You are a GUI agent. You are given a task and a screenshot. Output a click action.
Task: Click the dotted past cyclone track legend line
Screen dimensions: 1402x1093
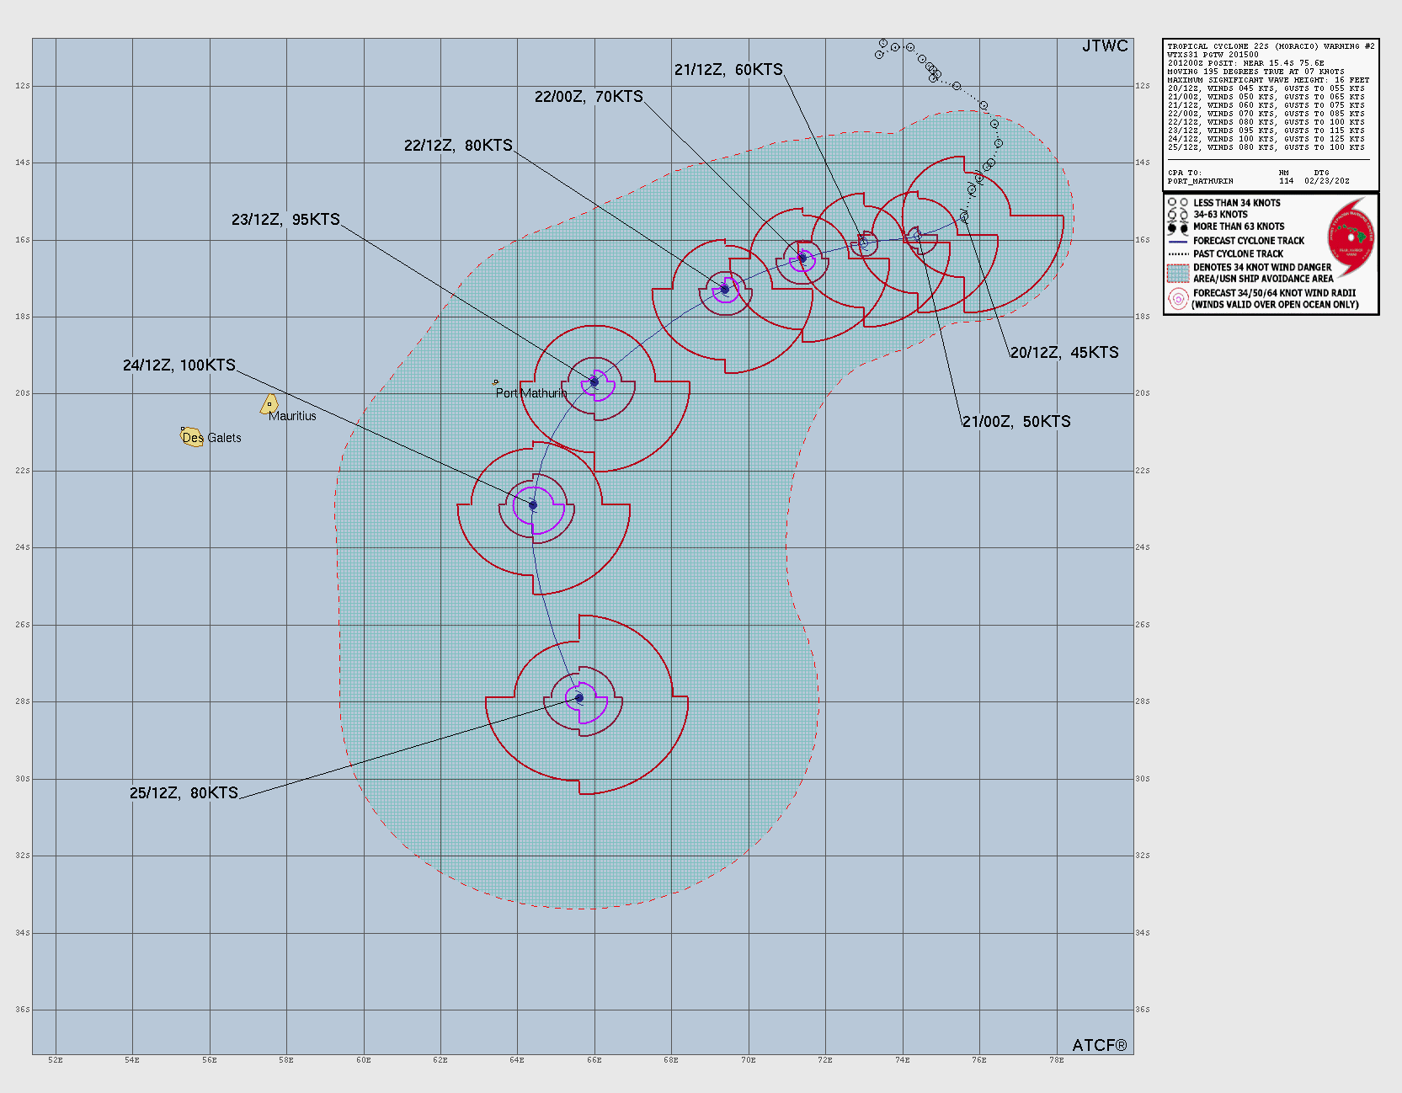click(x=1178, y=253)
